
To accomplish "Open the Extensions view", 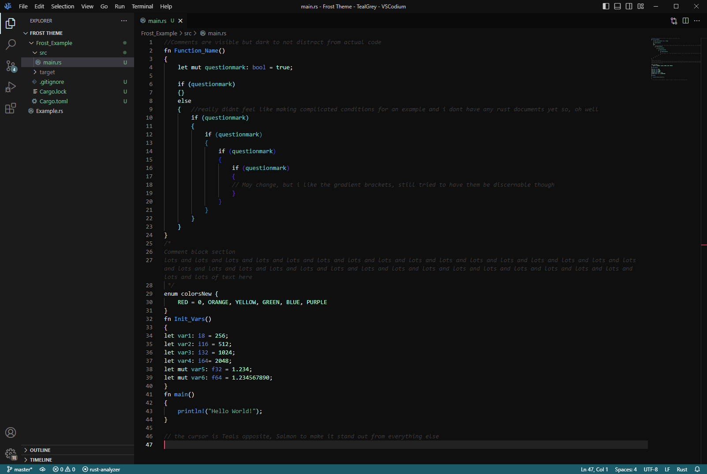I will pyautogui.click(x=11, y=108).
